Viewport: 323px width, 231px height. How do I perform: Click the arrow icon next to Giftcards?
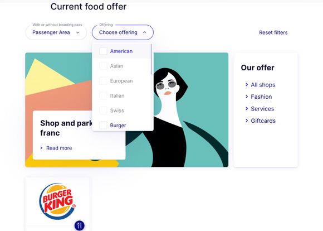pos(247,121)
